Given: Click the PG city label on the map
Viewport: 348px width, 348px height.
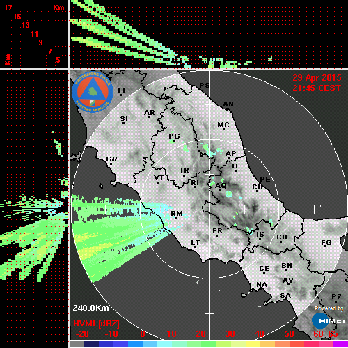Looking at the screenshot, I should pos(174,136).
